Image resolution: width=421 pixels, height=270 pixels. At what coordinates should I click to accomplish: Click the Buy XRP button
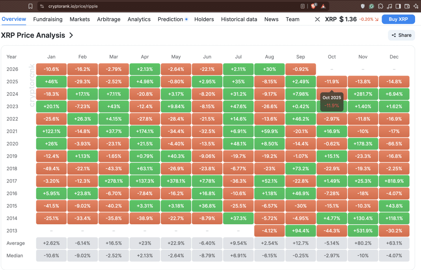pos(398,19)
